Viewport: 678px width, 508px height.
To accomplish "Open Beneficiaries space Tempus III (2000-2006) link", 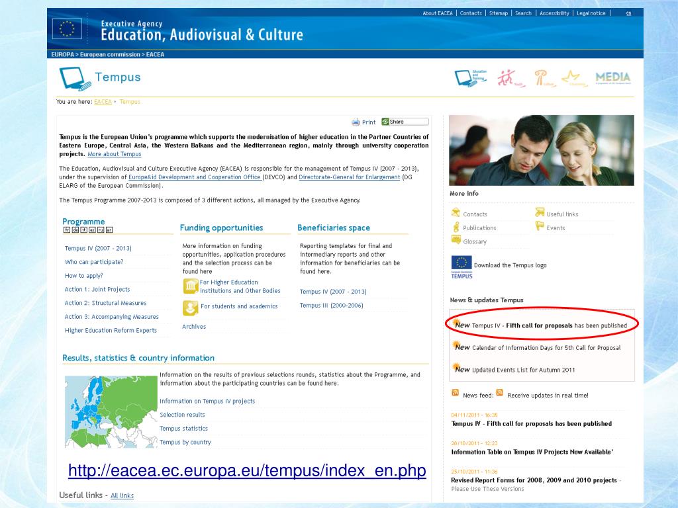I will tap(332, 306).
